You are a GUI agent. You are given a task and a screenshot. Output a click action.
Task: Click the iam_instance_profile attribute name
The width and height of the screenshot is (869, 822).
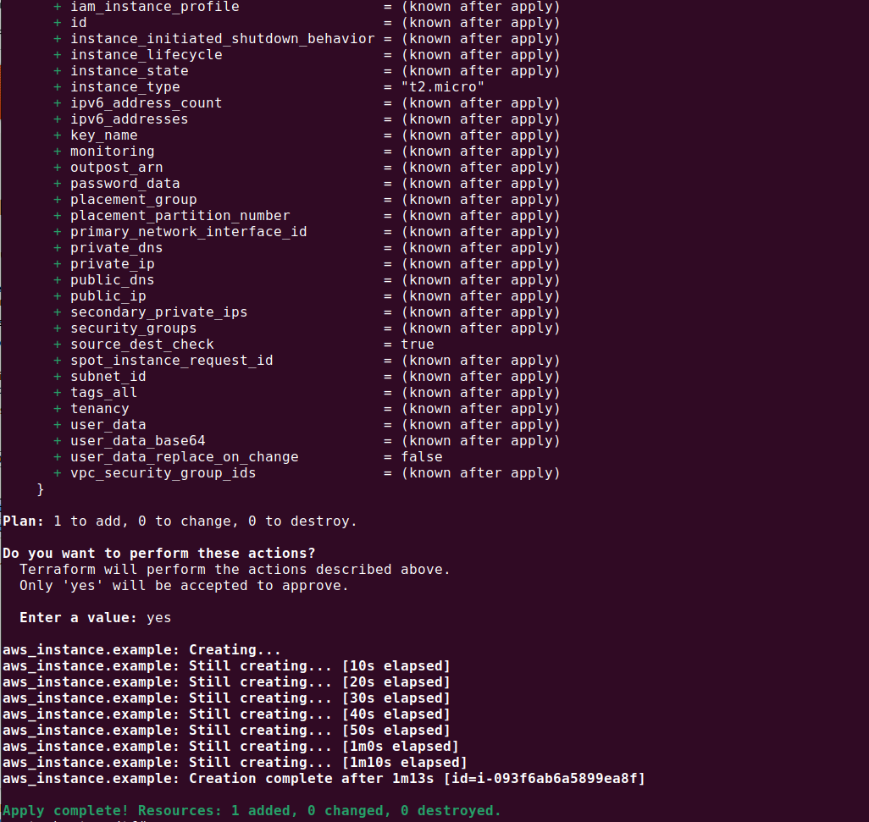(154, 7)
